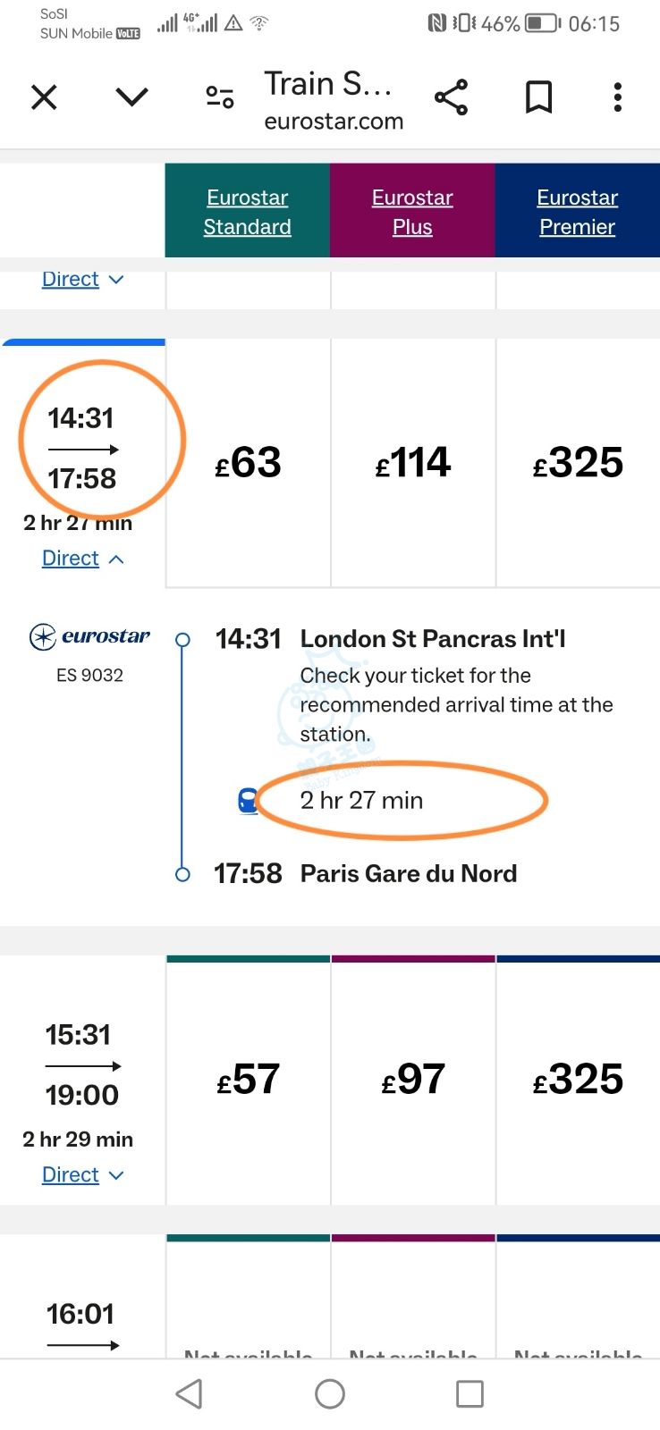Choose the £114 Plus fare

coord(412,463)
